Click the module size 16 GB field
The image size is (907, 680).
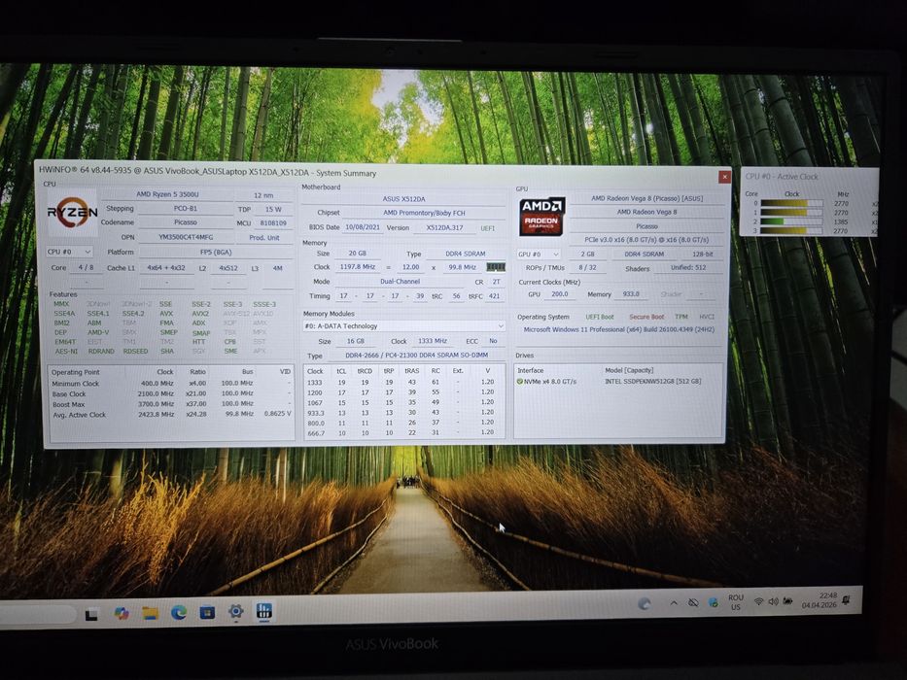click(x=355, y=341)
